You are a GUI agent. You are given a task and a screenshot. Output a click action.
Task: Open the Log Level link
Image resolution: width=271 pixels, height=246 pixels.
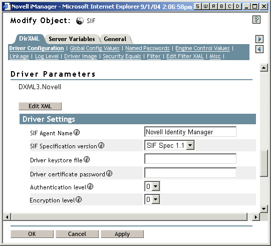point(47,56)
